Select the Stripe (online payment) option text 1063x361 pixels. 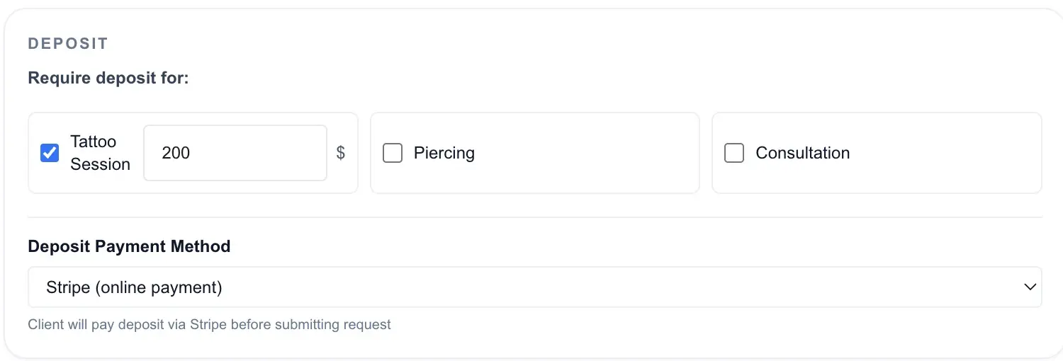134,287
